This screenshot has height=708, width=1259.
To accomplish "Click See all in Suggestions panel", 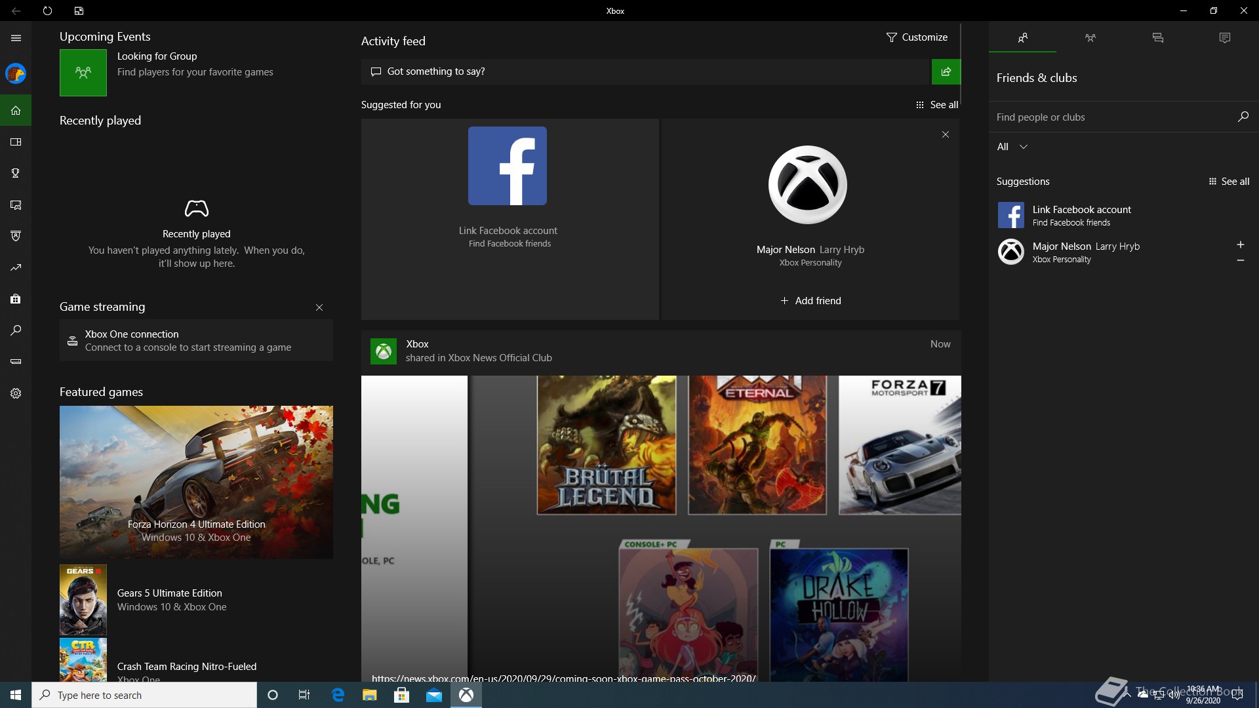I will point(1229,182).
